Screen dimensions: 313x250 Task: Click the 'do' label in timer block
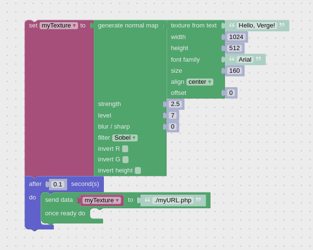tap(32, 197)
